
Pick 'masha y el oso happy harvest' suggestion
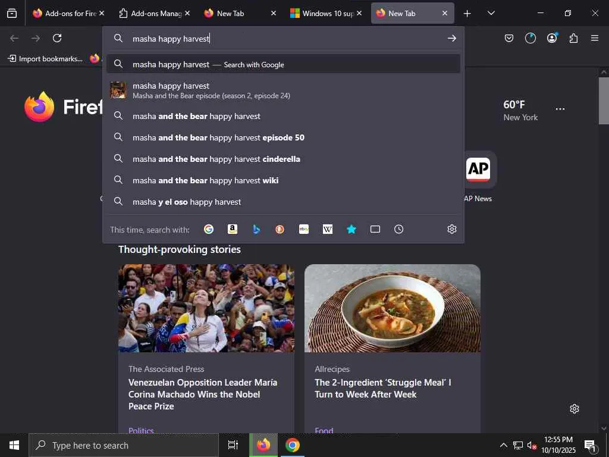(x=284, y=202)
